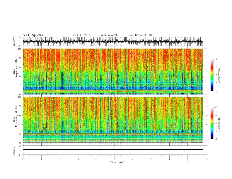232x179 pixels.
Task: Click the log(PSD) label beside upper colorbar
Action: [219, 76]
